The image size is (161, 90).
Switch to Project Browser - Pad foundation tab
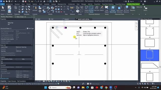tap(17, 81)
